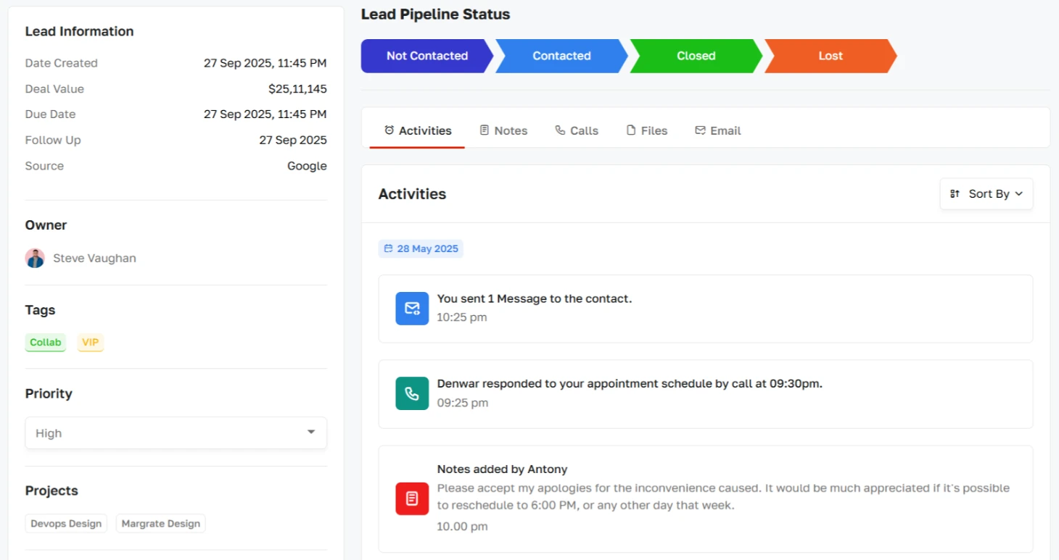Open the Sort By dropdown
Viewport: 1059px width, 560px height.
tap(986, 193)
